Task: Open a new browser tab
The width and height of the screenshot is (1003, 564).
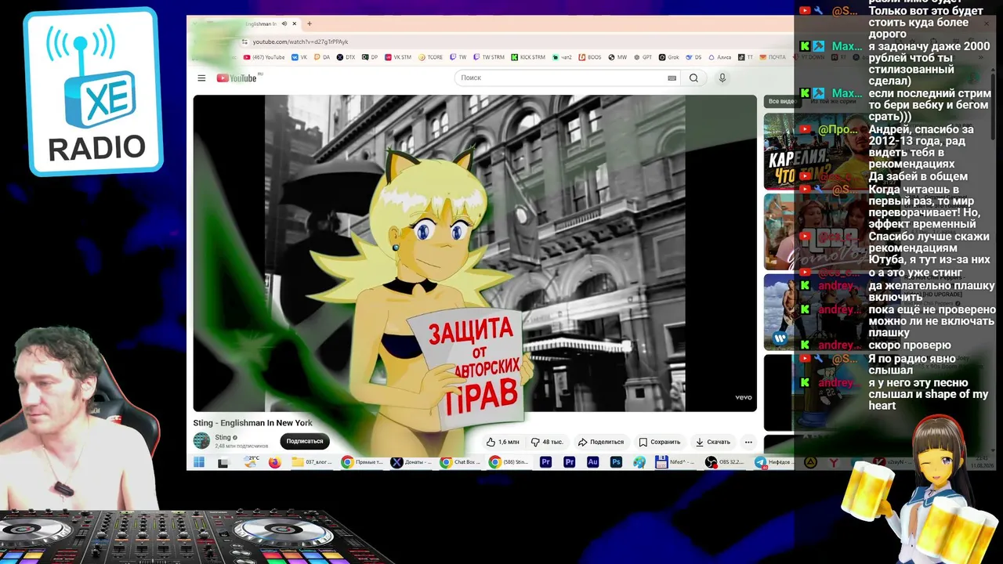Action: 310,23
